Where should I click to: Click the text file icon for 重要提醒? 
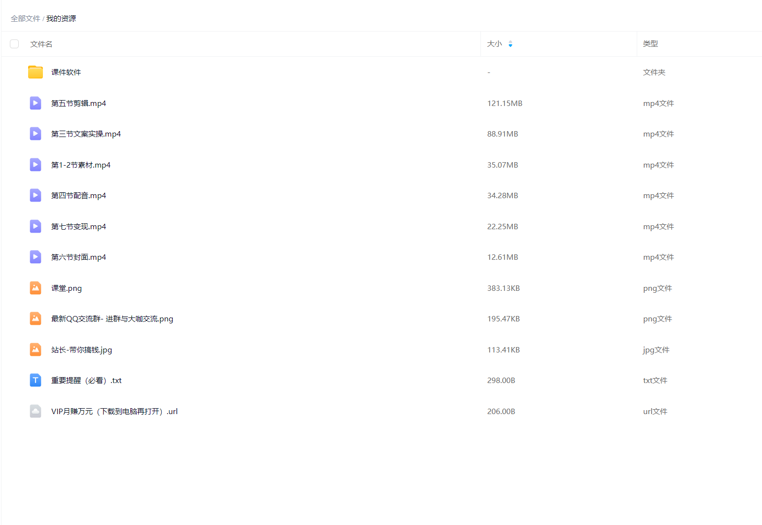point(36,381)
